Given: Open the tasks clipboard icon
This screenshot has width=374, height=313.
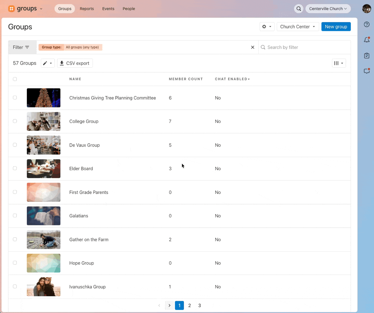Looking at the screenshot, I should coord(367,55).
